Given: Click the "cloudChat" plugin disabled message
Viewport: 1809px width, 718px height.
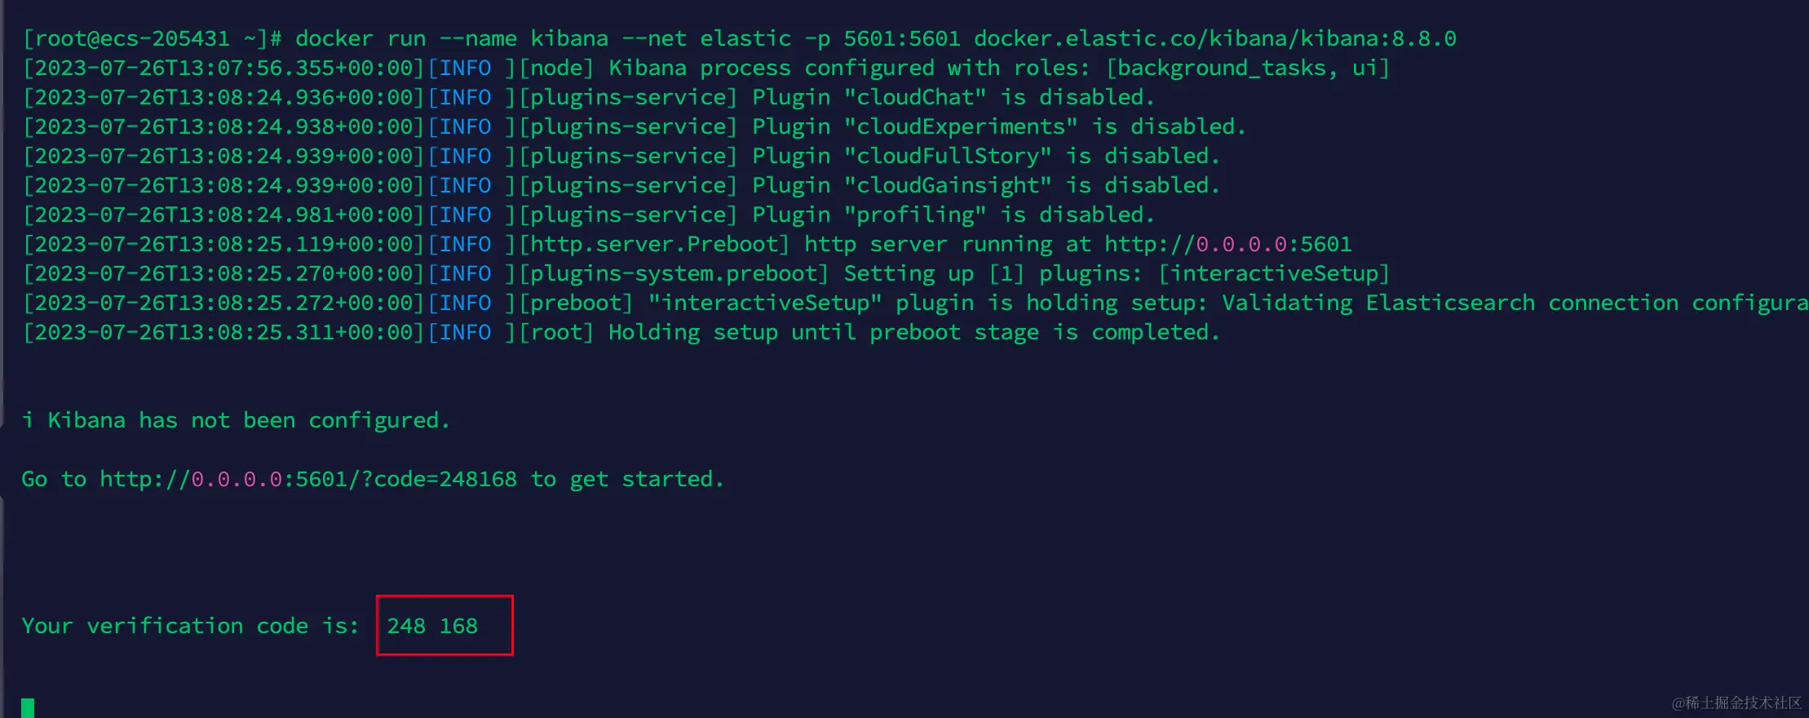Looking at the screenshot, I should click(953, 97).
